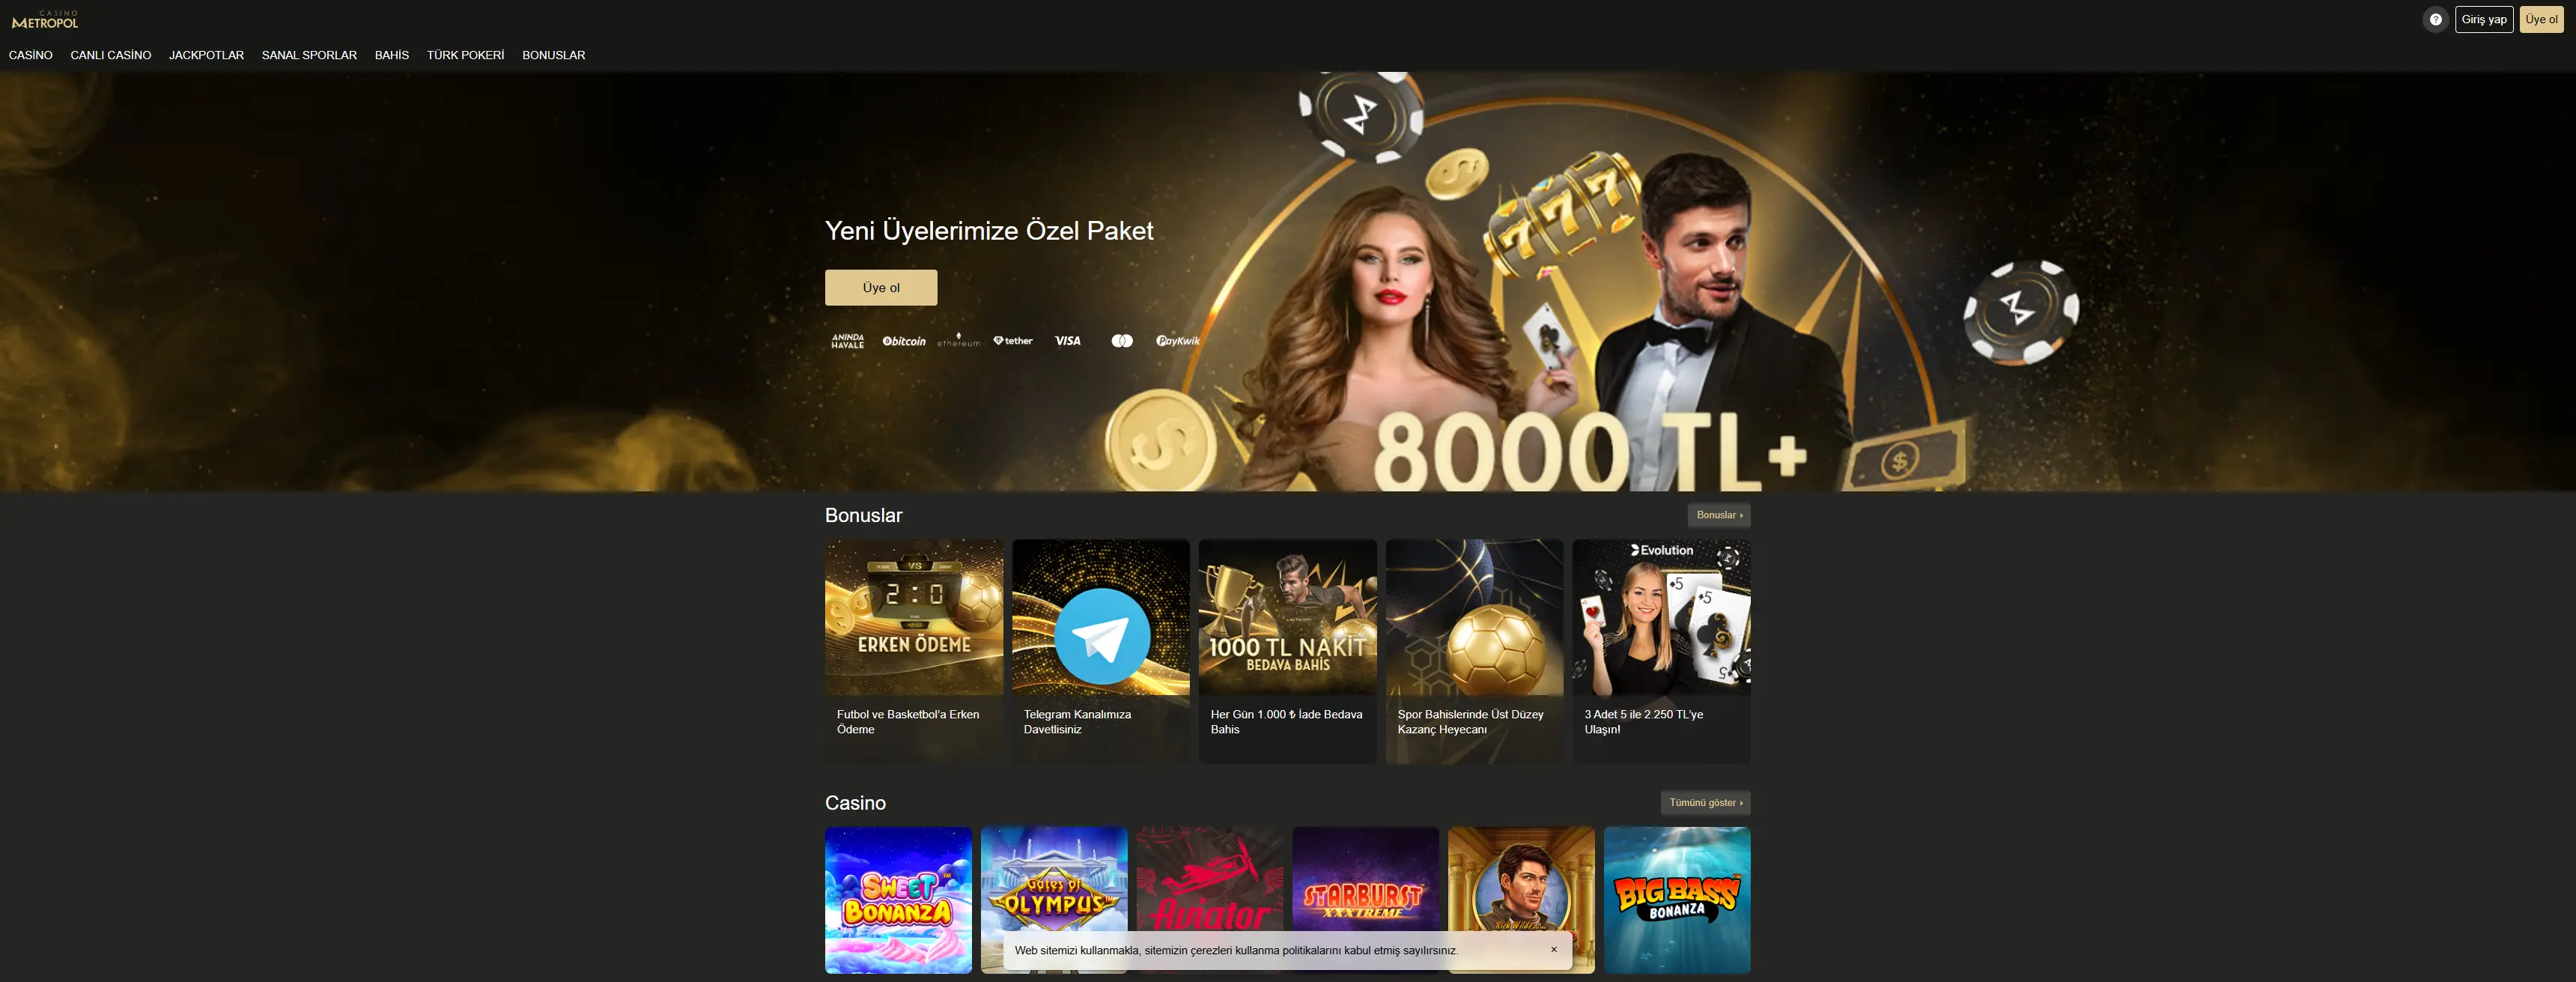Select the Bitcoin payment icon

[904, 341]
